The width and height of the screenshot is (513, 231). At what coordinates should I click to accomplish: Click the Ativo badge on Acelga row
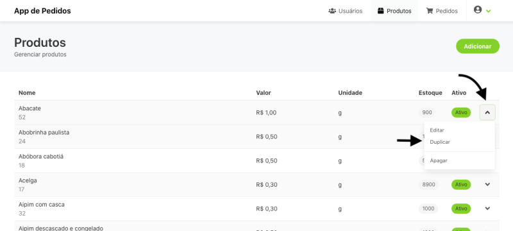[461, 185]
